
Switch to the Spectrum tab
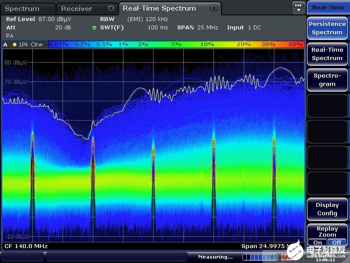coord(22,9)
